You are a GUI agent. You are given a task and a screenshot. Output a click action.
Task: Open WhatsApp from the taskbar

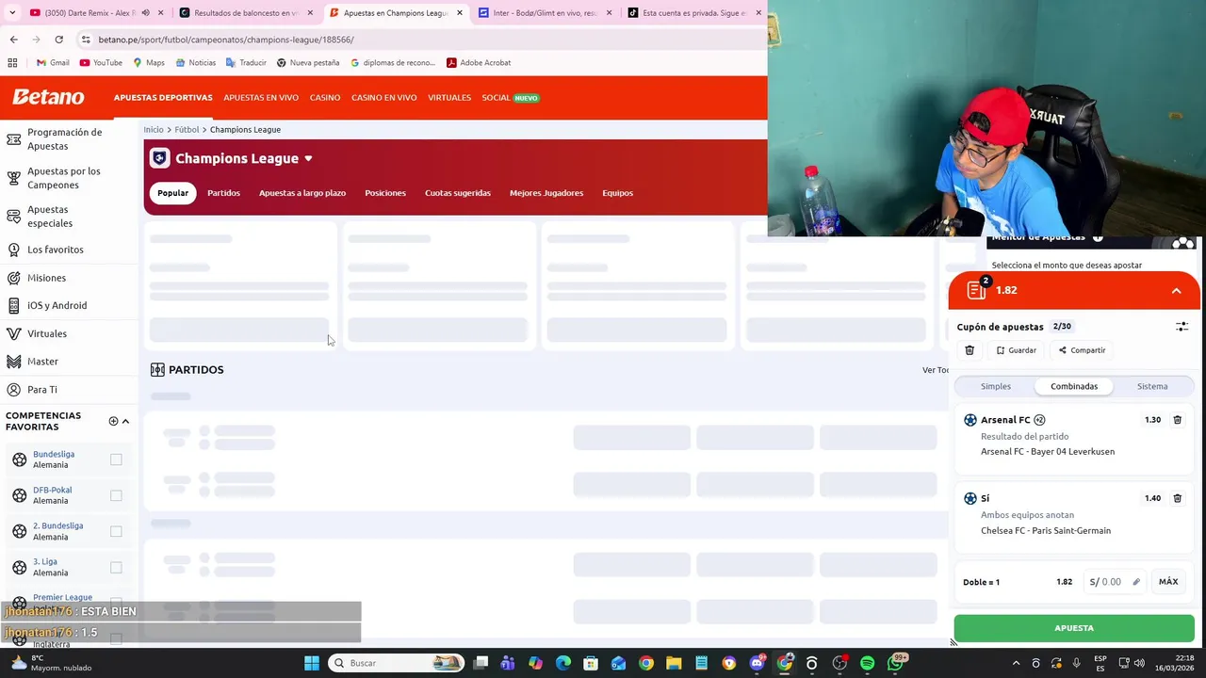point(895,663)
